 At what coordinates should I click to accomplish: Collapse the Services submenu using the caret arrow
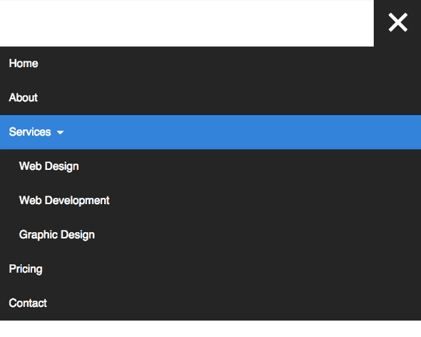(60, 132)
